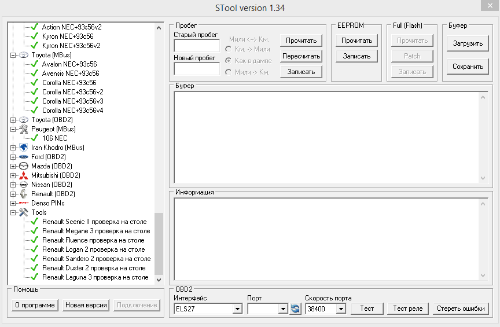The image size is (500, 327).
Task: Click the Denso PINs logo icon
Action: [24, 203]
